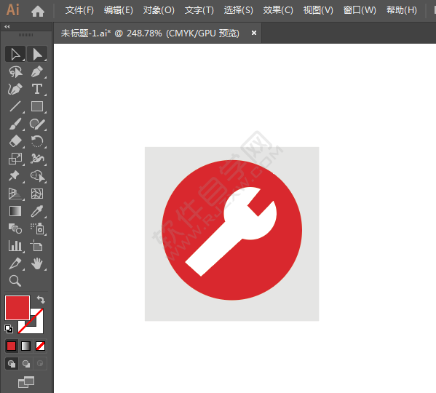Click the red fill color swatch

pyautogui.click(x=17, y=308)
